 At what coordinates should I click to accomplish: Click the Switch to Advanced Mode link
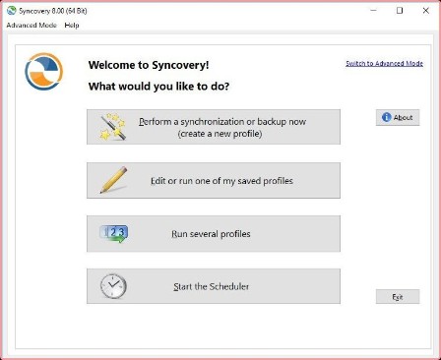[x=384, y=63]
